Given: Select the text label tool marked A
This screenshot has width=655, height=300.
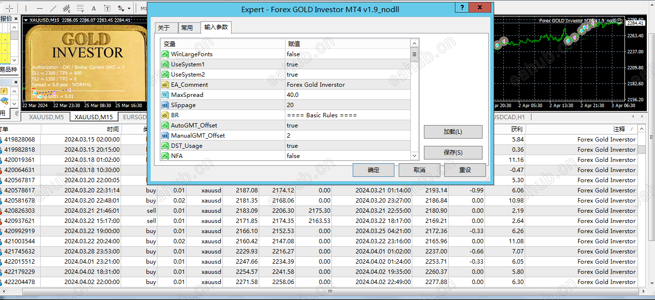Looking at the screenshot, I should pos(94,8).
